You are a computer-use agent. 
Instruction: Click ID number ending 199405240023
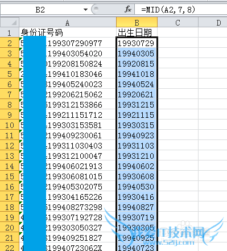68,84
